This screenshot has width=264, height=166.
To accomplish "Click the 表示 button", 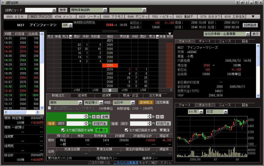I will [255, 34].
